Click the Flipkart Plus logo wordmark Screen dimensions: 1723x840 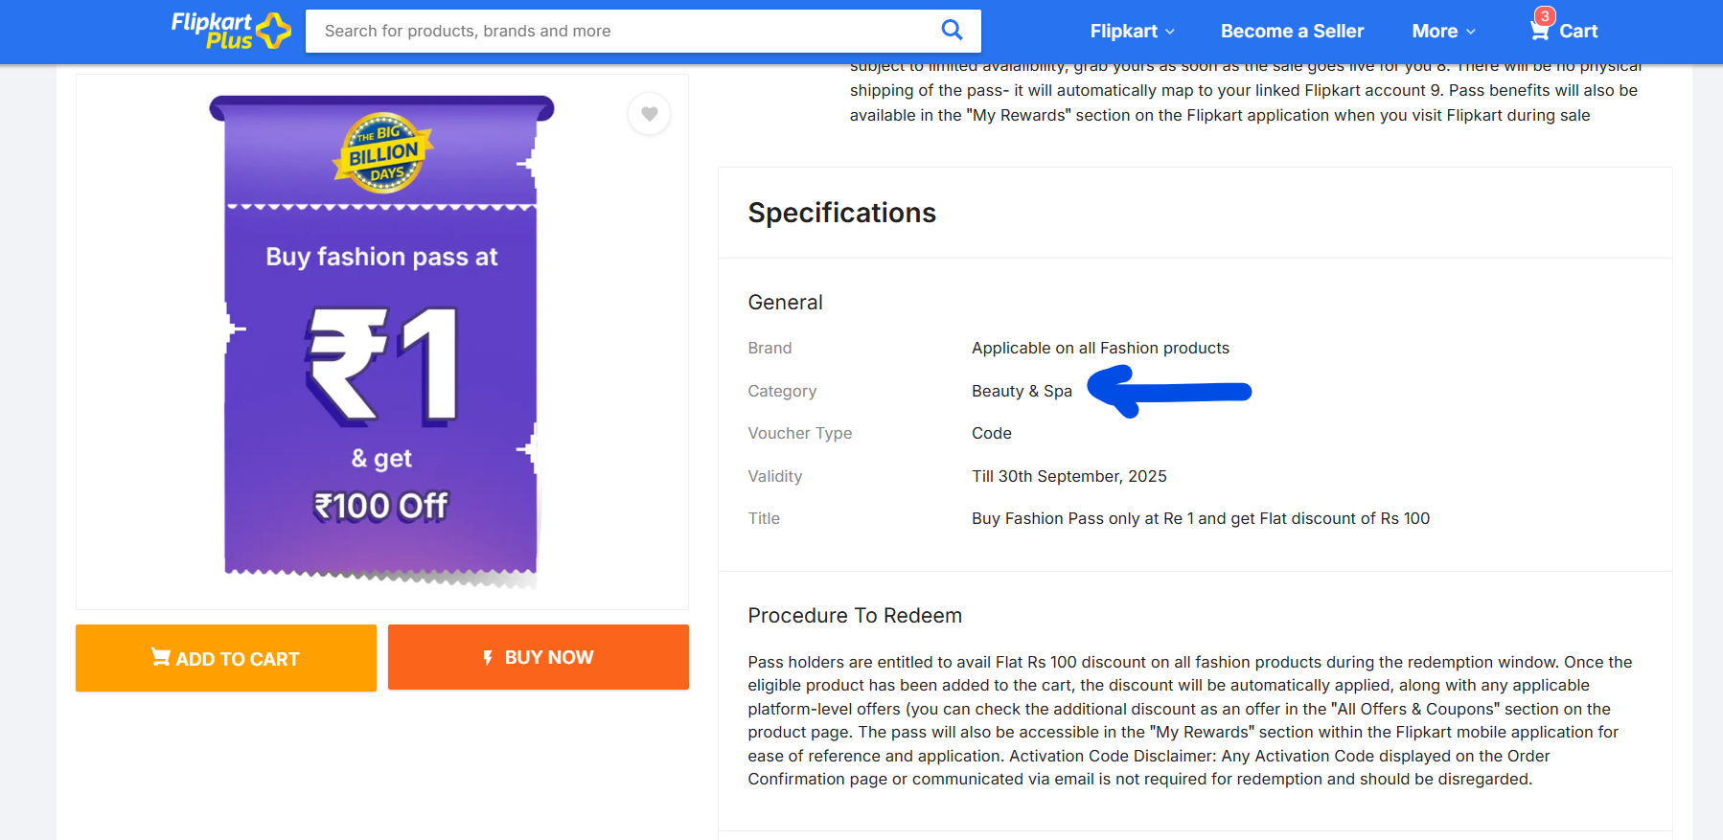tap(212, 30)
